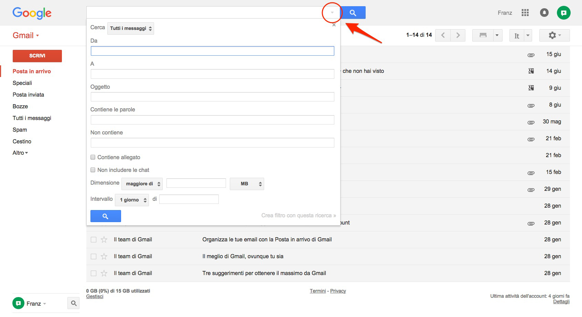Viewport: 582px width, 317px height.
Task: Open Spam folder
Action: pyautogui.click(x=20, y=130)
